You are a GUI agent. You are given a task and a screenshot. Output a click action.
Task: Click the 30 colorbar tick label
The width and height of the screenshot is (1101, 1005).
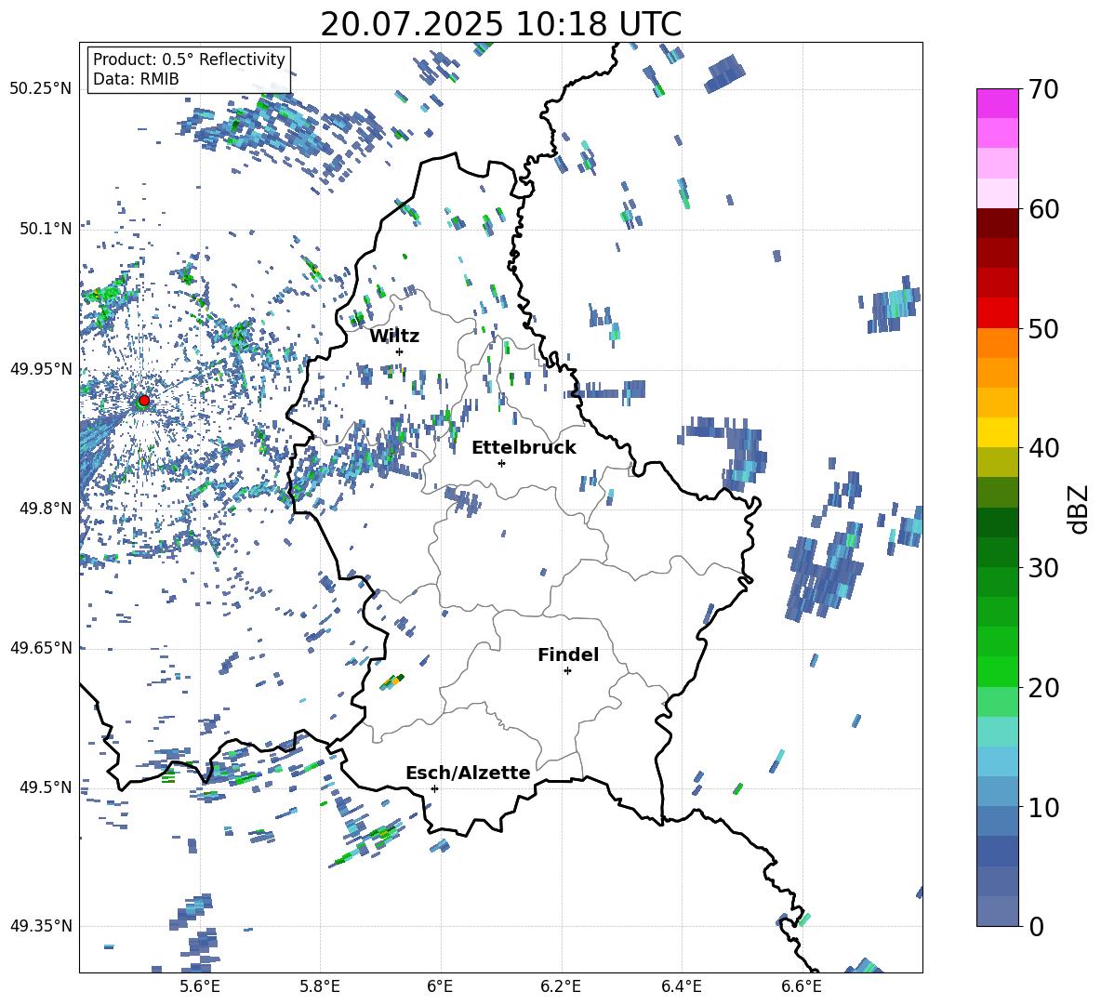click(x=1042, y=567)
